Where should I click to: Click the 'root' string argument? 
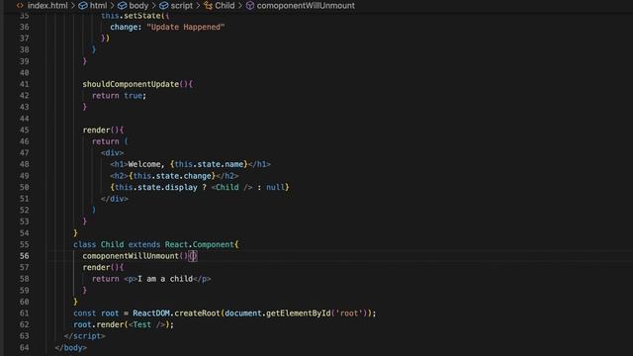pyautogui.click(x=348, y=313)
